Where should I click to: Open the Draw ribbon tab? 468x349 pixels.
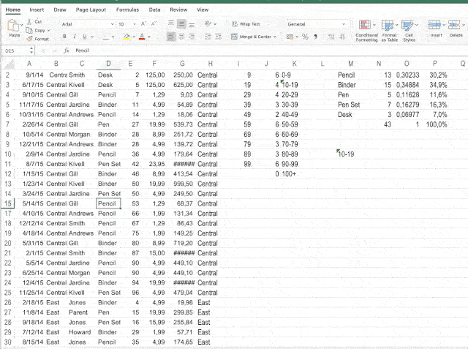(60, 10)
